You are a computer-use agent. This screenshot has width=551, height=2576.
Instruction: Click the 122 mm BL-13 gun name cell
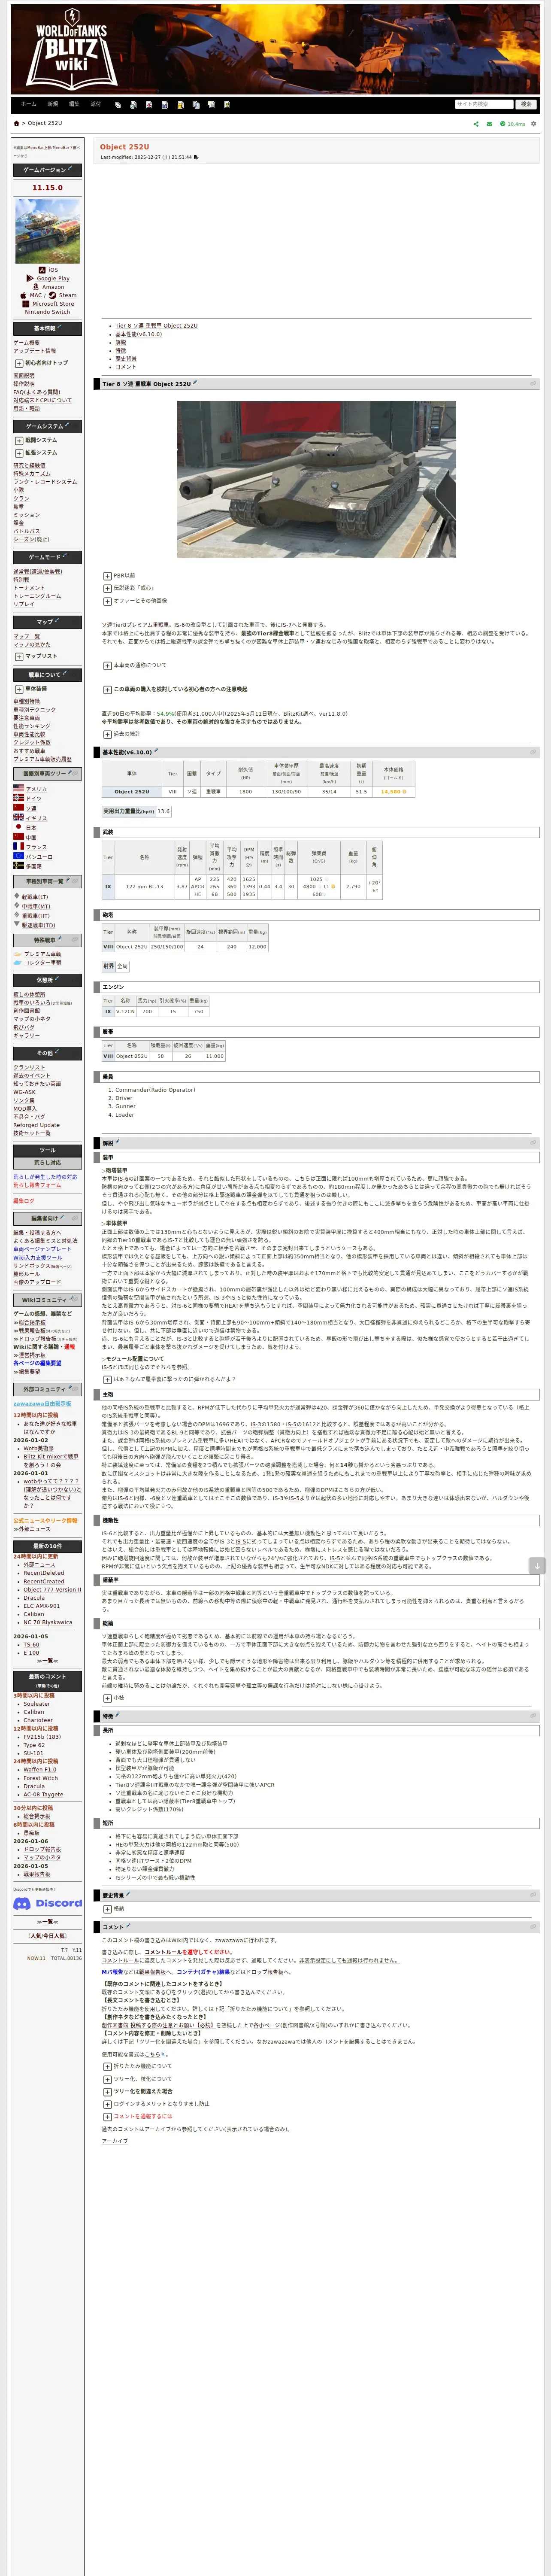(x=144, y=886)
